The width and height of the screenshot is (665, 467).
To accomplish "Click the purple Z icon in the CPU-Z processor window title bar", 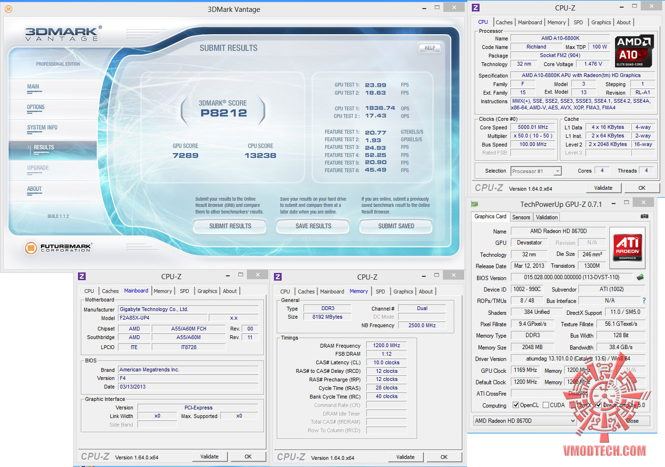I will (x=475, y=8).
